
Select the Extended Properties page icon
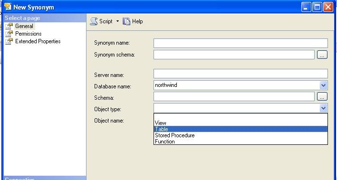pyautogui.click(x=9, y=41)
